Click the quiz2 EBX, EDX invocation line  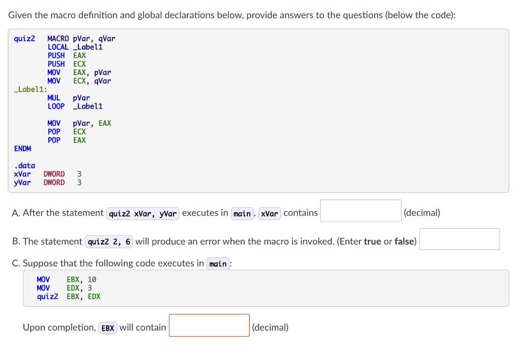(x=69, y=296)
